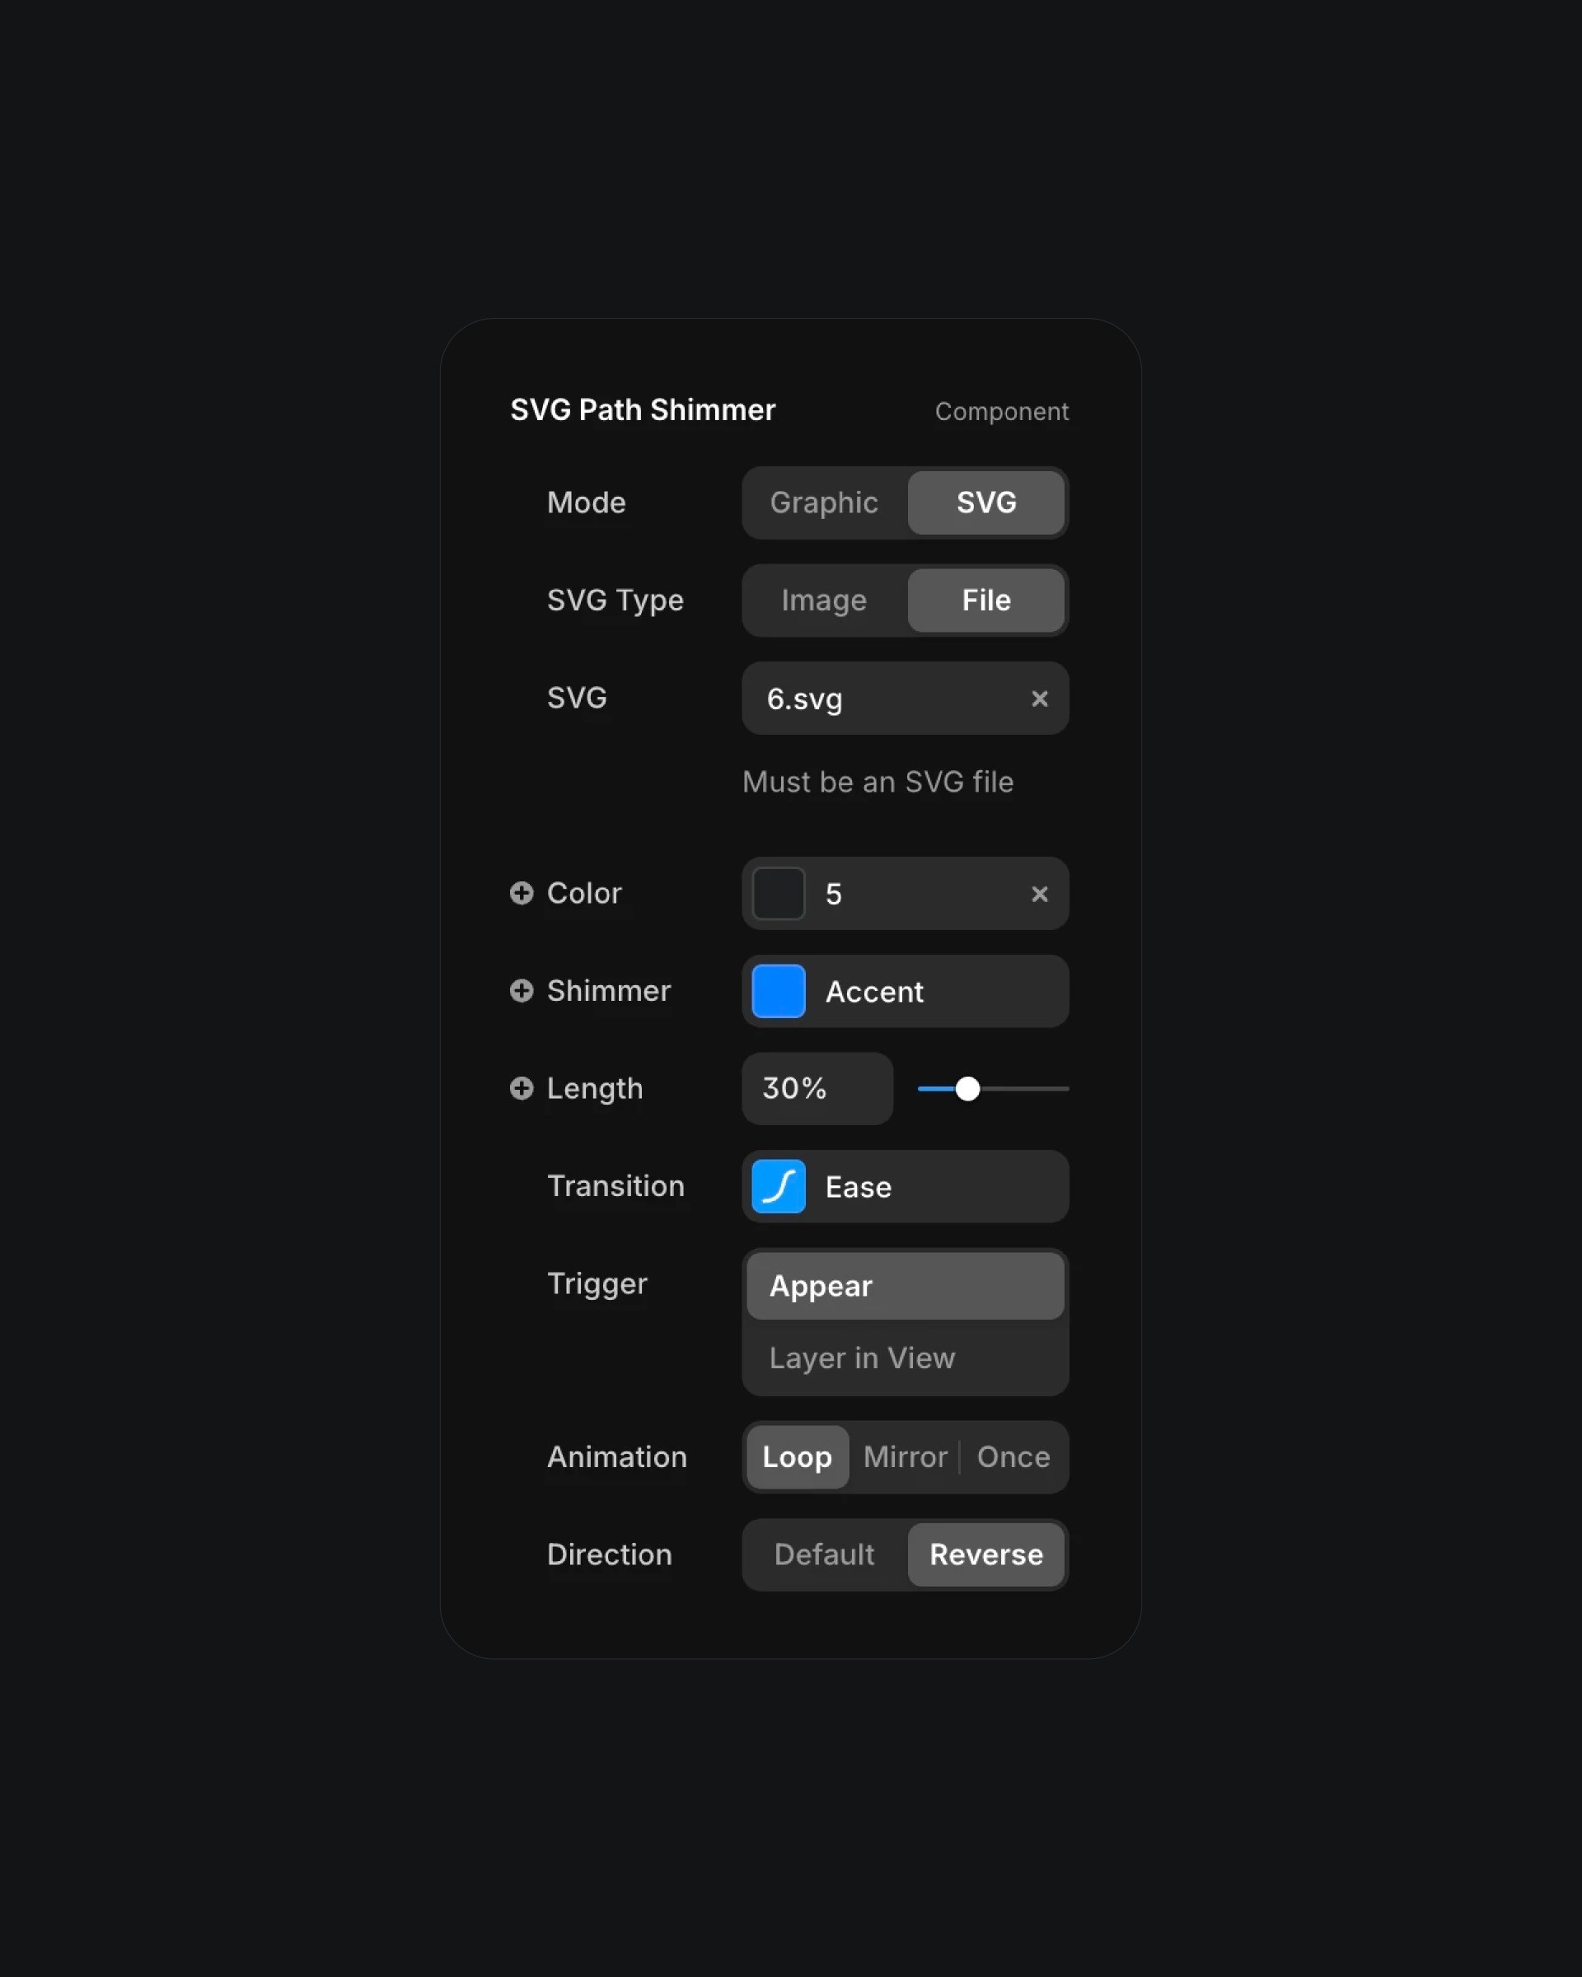Click the Loop animation icon

796,1456
